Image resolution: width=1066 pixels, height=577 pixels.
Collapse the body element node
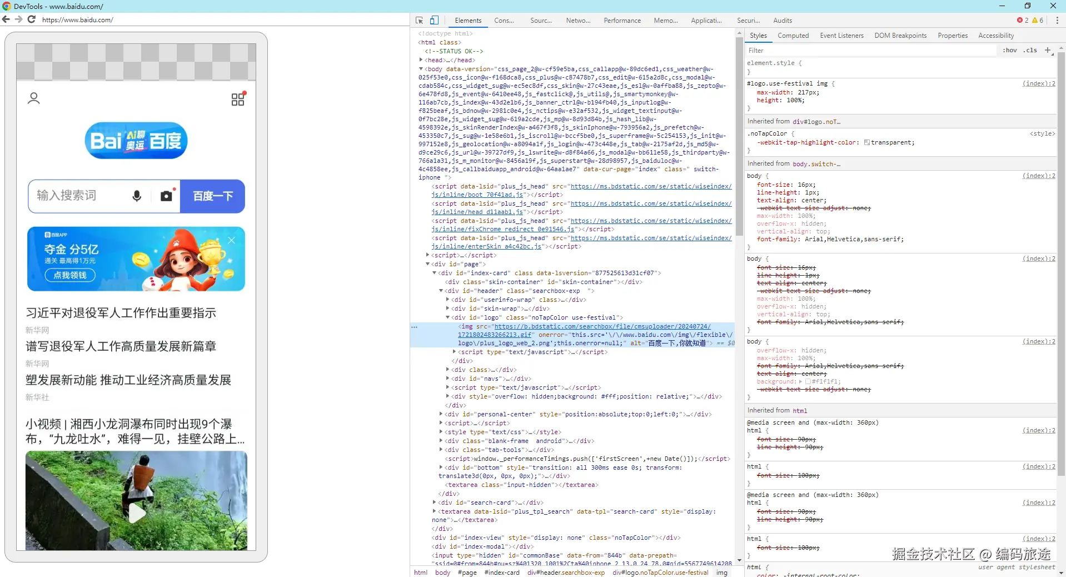(421, 69)
